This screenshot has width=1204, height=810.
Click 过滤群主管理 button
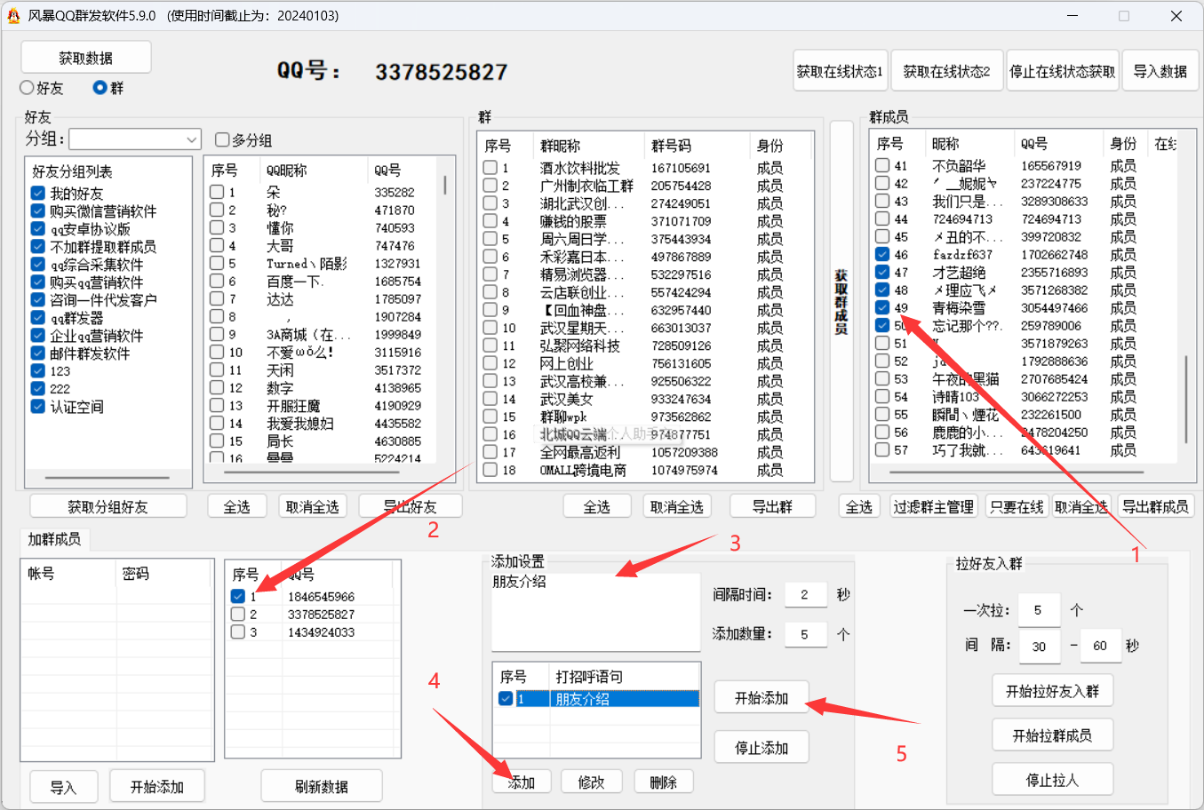tap(934, 506)
